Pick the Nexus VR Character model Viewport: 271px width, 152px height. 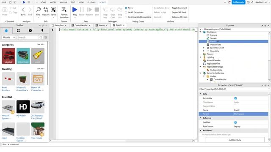point(38,79)
